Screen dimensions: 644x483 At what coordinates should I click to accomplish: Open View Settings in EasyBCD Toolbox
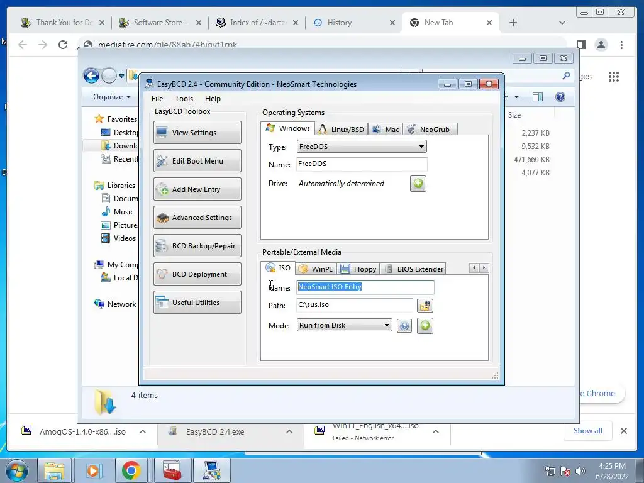pos(197,132)
